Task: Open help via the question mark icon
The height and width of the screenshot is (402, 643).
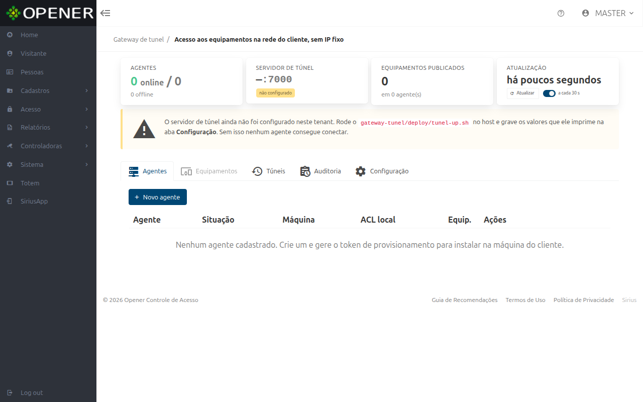Action: 561,13
